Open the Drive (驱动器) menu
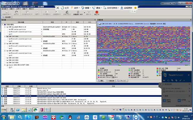Screen dimensions: 193x120 [5, 9]
